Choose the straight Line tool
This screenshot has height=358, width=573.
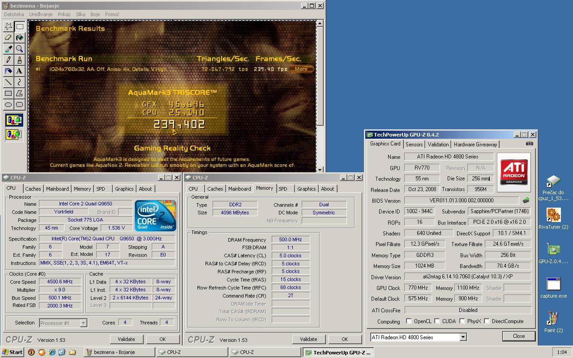pos(8,82)
